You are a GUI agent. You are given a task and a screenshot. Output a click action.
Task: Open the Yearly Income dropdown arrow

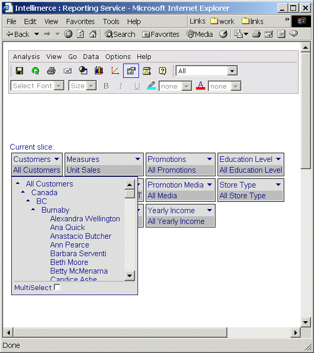click(209, 210)
